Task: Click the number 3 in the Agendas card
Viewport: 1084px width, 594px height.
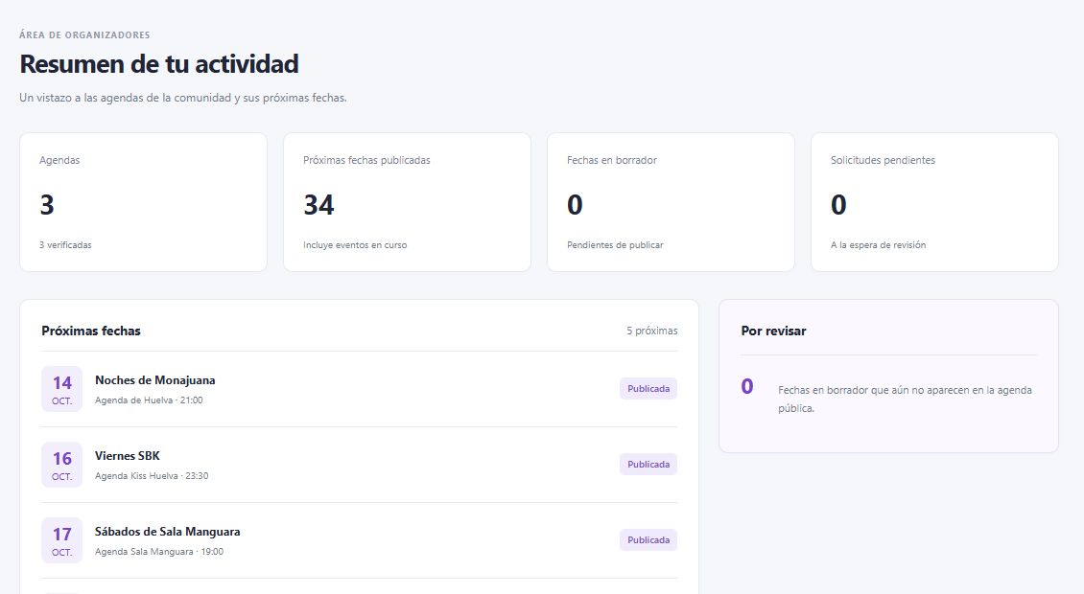Action: [x=47, y=204]
